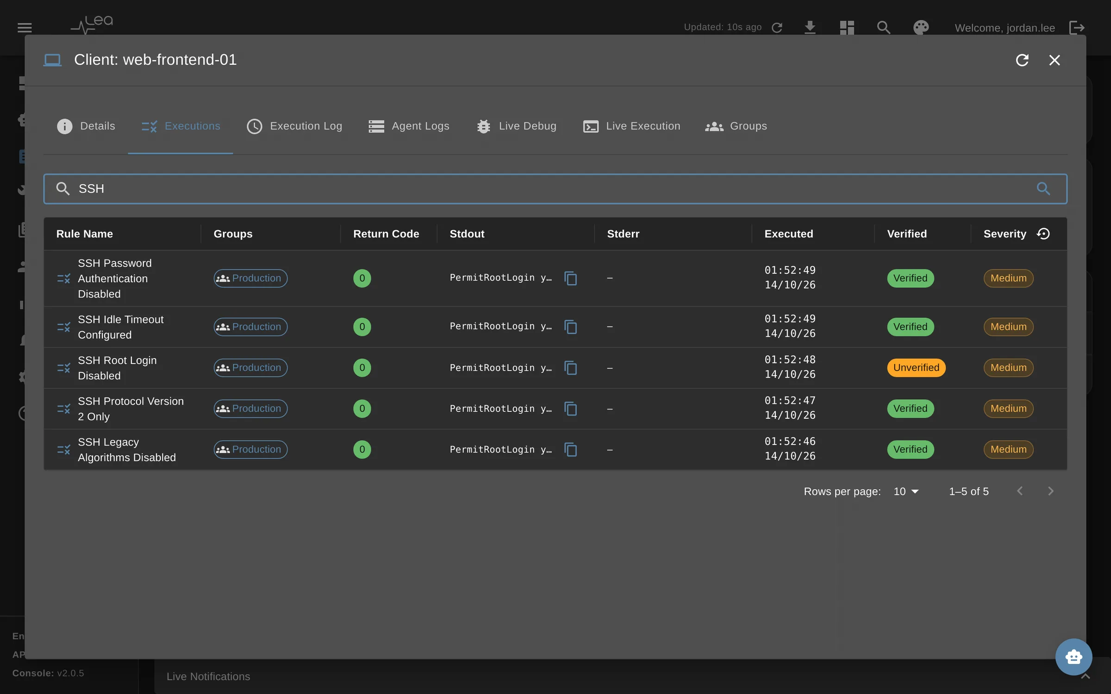Open the chatbot assistant button
The width and height of the screenshot is (1111, 694).
1074,657
